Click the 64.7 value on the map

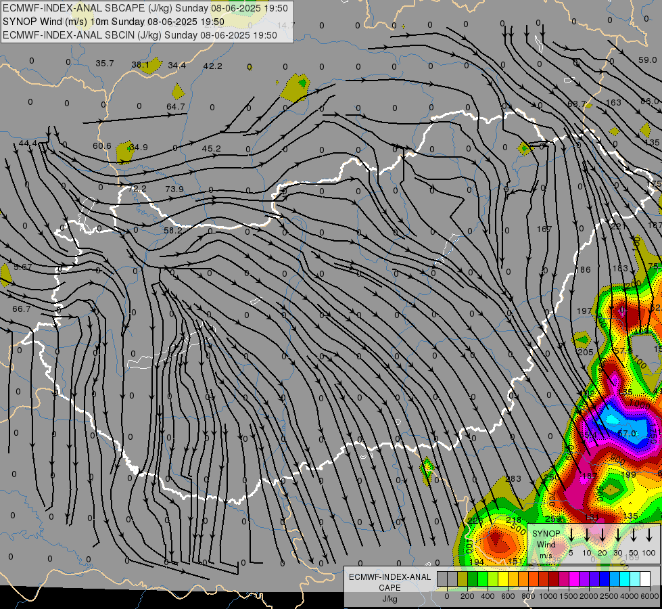point(176,106)
